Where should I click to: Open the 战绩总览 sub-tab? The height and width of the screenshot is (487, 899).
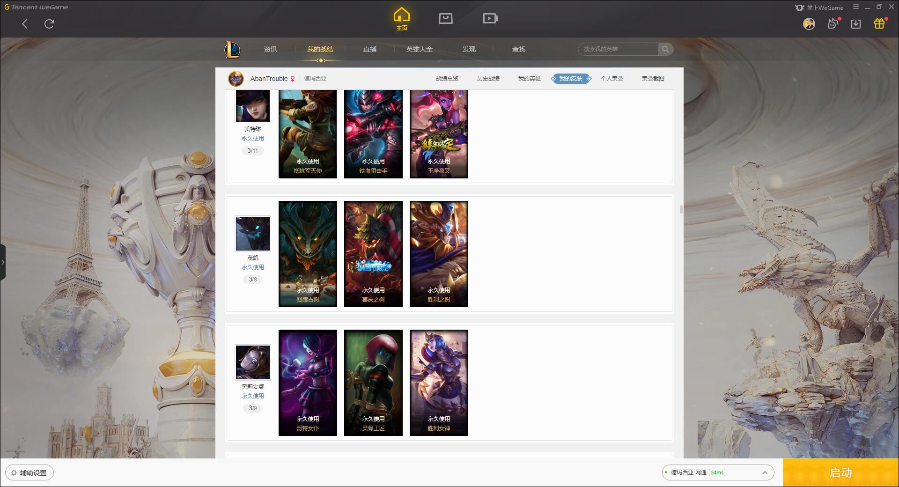(447, 79)
